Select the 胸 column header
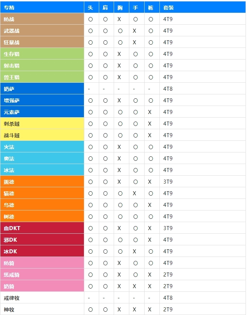 click(120, 7)
